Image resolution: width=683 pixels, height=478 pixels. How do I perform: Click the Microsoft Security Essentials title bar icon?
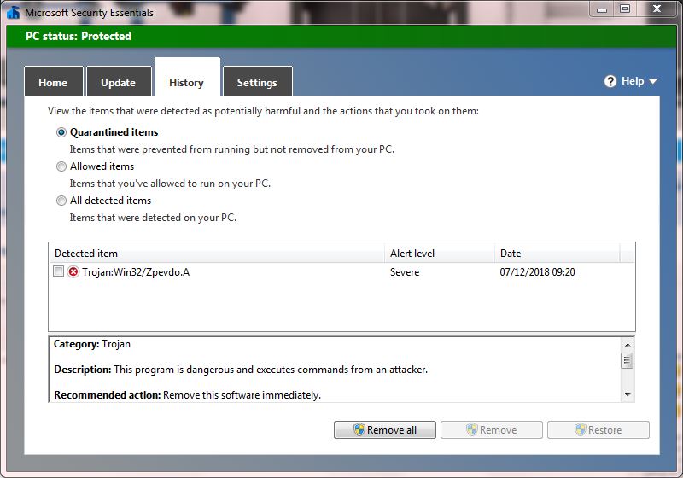(x=13, y=12)
